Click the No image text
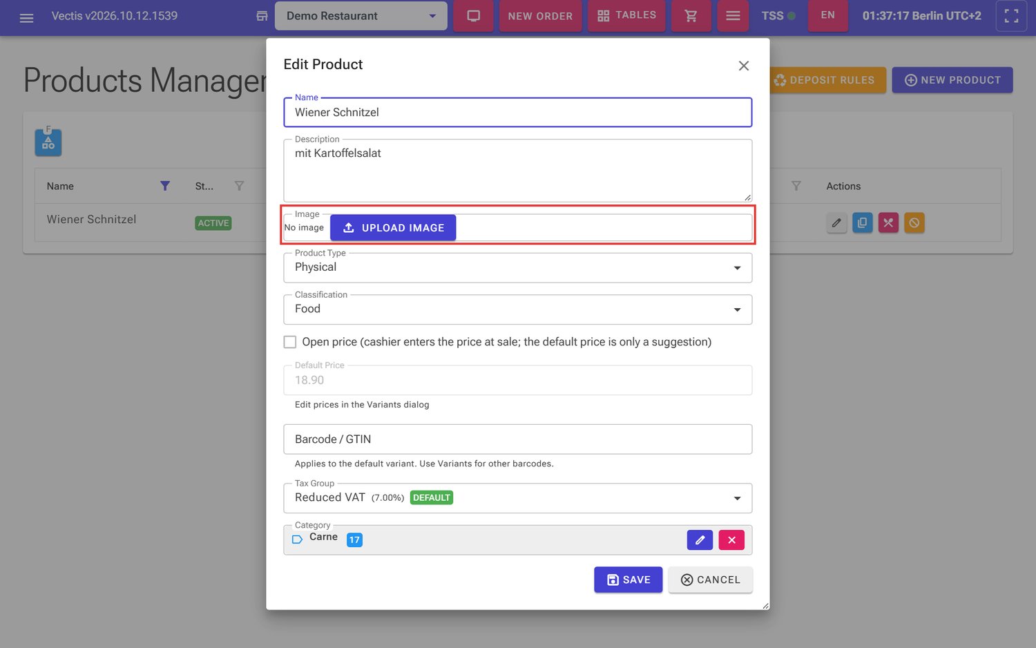The height and width of the screenshot is (648, 1036). coord(304,227)
